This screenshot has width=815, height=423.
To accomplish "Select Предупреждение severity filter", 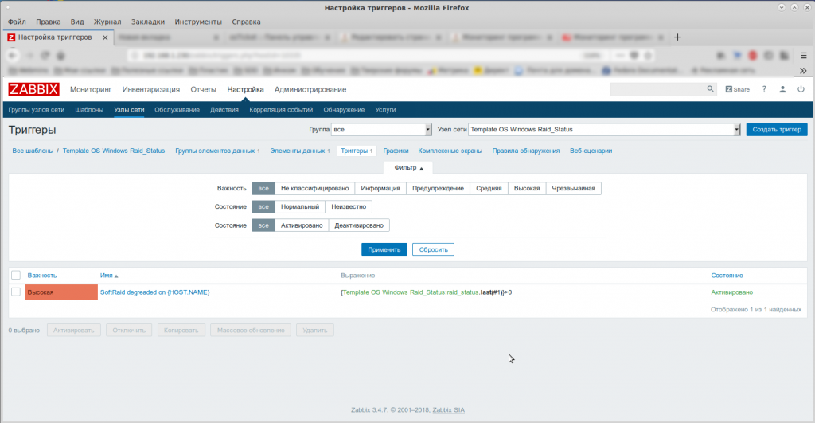I will tap(439, 188).
